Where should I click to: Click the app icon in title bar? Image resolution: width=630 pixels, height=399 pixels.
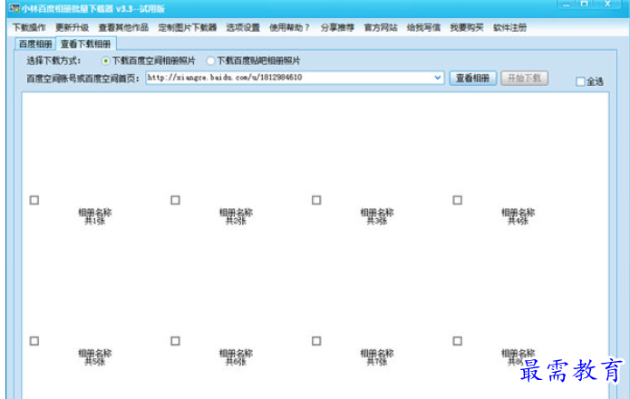tap(15, 8)
